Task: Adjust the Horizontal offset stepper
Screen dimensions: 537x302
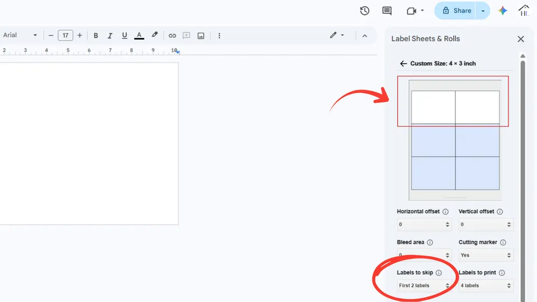Action: 447,225
